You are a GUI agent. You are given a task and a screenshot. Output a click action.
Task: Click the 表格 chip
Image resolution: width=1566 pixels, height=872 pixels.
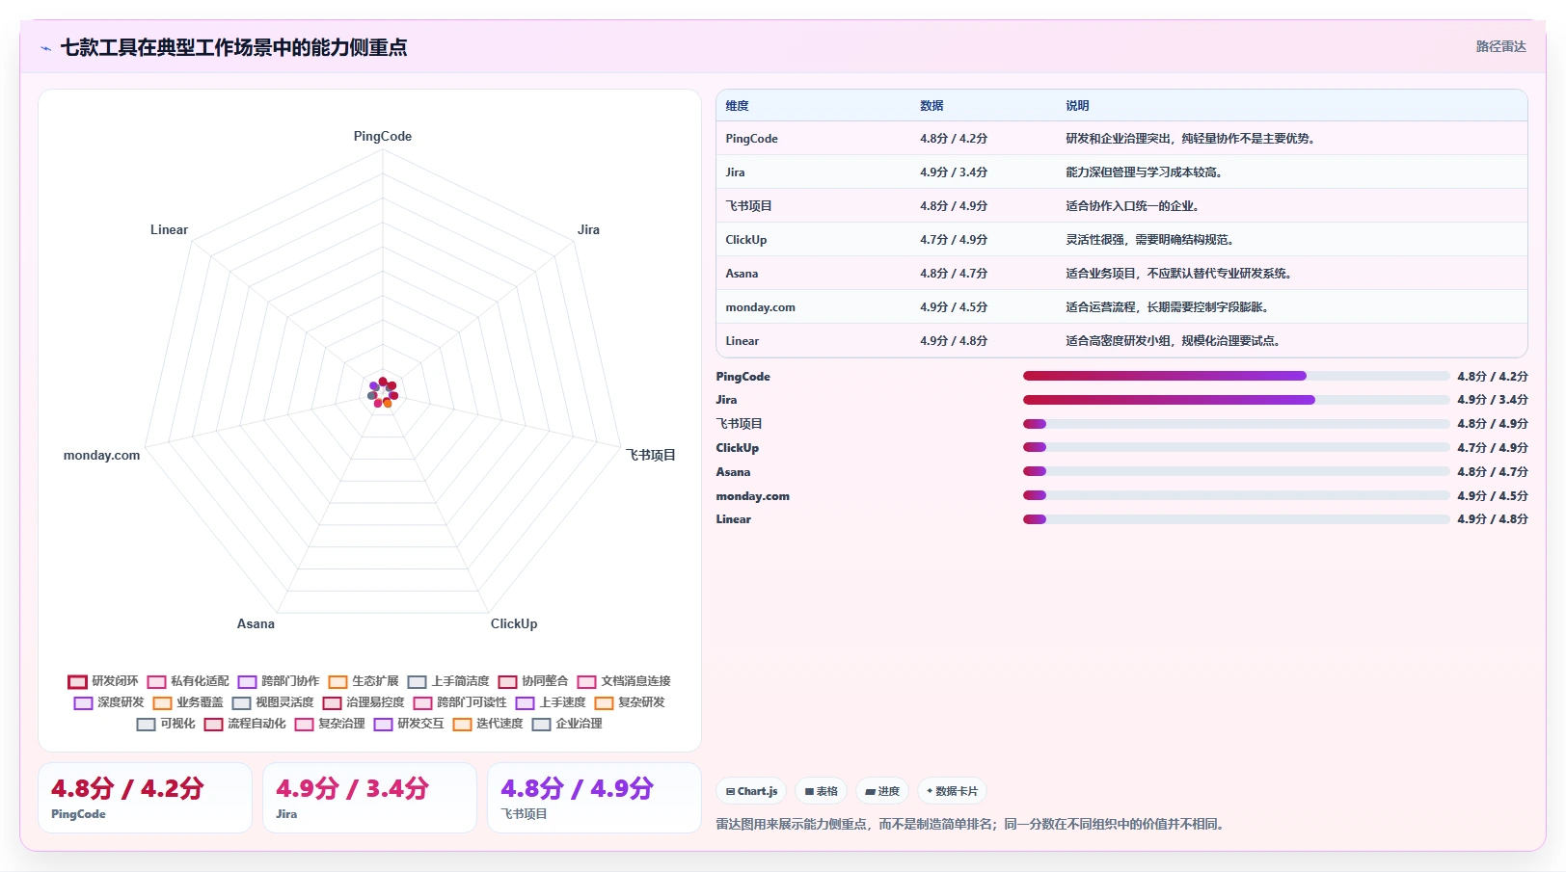click(x=821, y=791)
